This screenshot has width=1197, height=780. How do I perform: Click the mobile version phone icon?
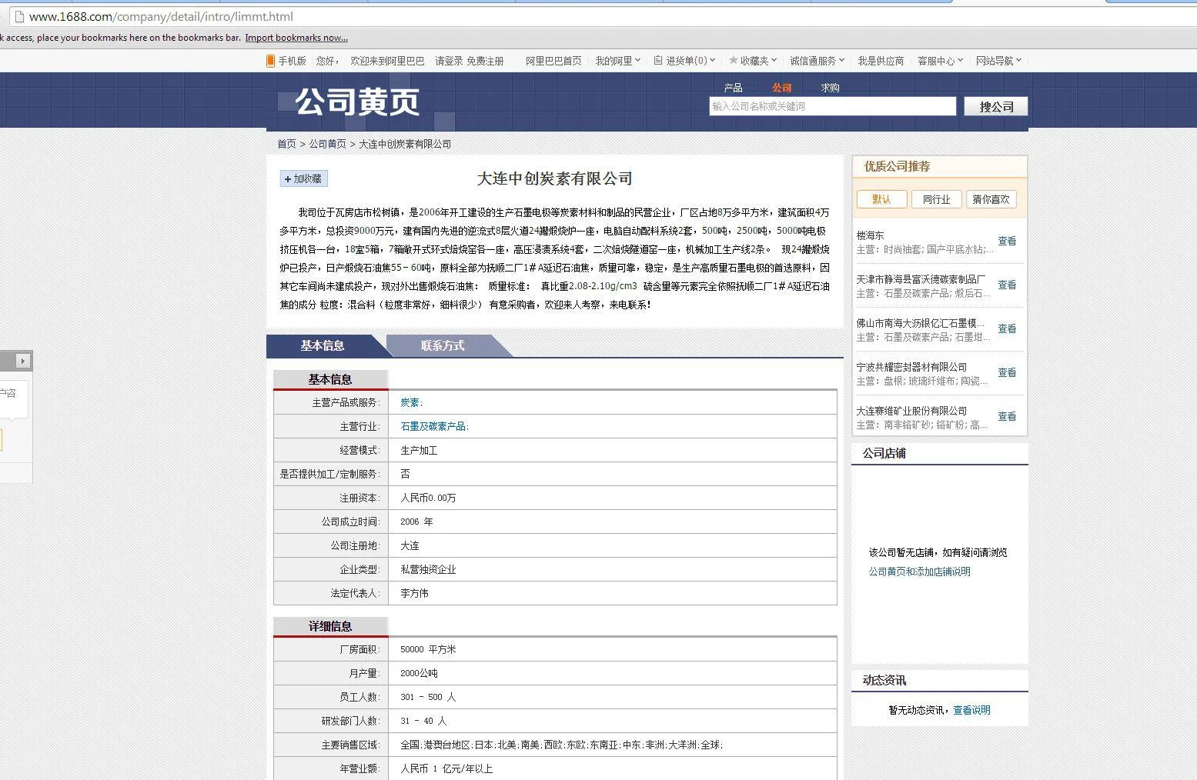coord(270,61)
